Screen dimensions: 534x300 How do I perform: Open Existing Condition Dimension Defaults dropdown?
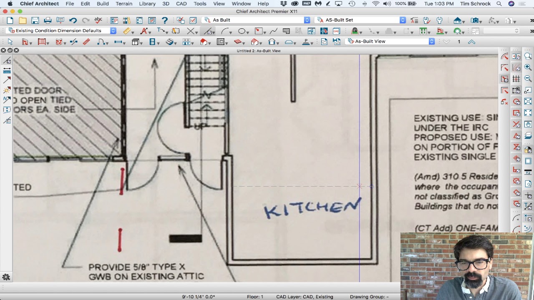click(x=62, y=30)
